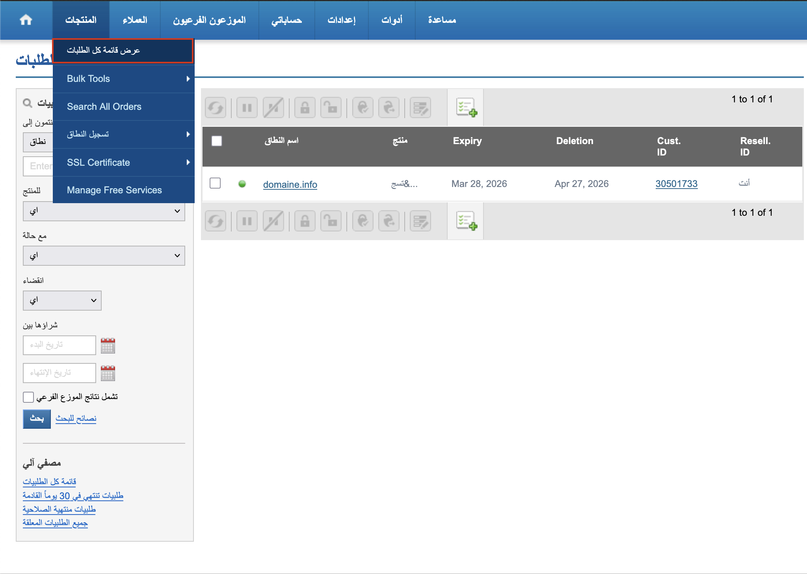
Task: Expand Bulk Tools submenu
Action: pyautogui.click(x=124, y=79)
